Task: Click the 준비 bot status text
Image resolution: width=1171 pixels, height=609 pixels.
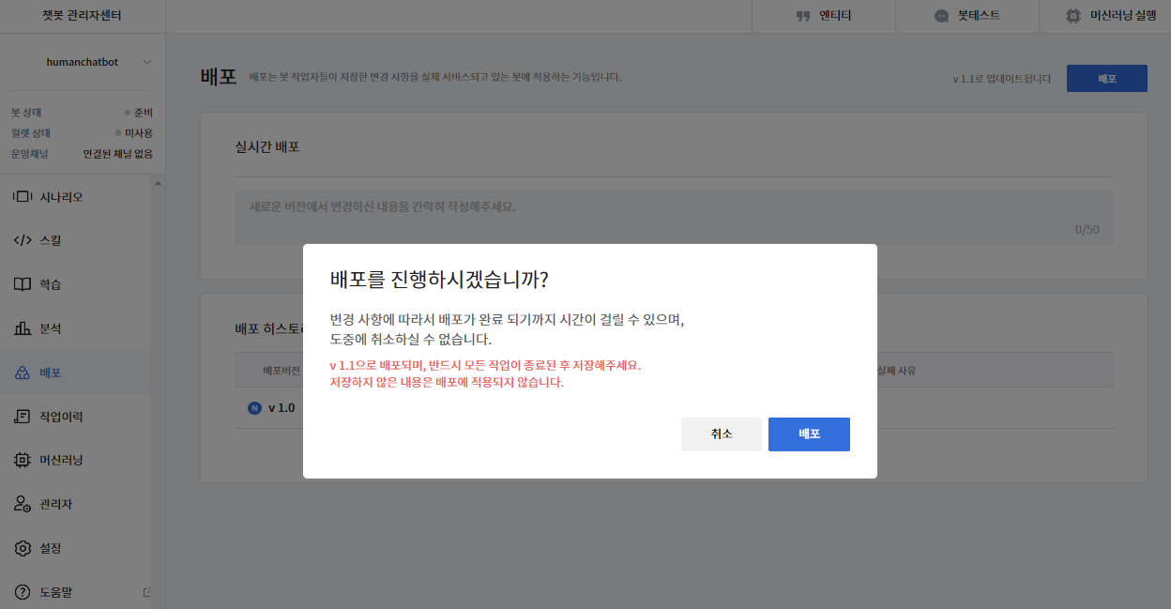Action: (x=143, y=113)
